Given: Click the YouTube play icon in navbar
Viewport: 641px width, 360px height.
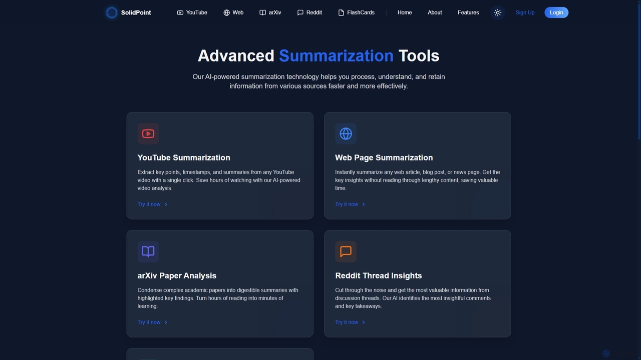Looking at the screenshot, I should click(180, 12).
